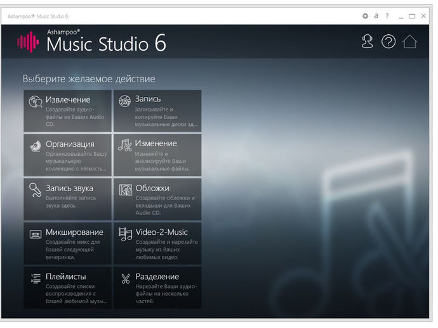Click the Изменение music note scissors icon
Image resolution: width=438 pixels, height=328 pixels.
click(x=125, y=145)
